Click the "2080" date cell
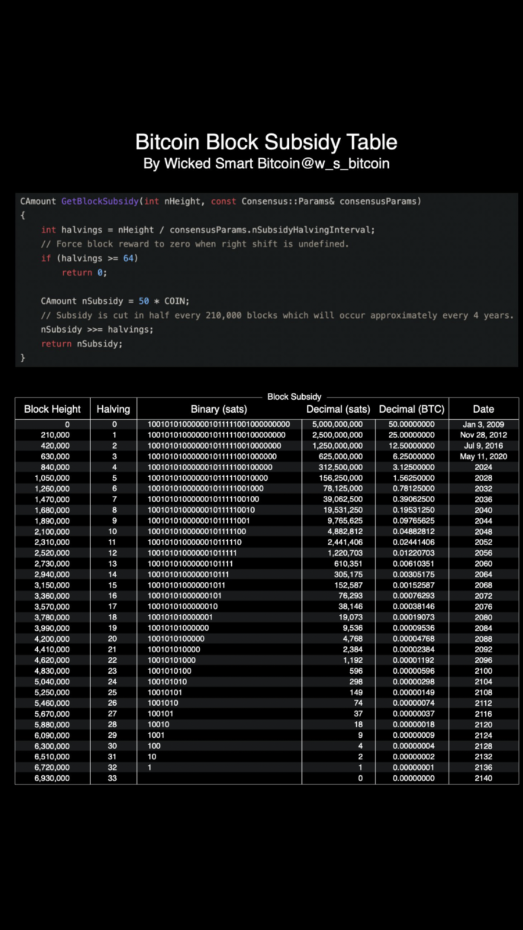The image size is (523, 930). coord(483,617)
